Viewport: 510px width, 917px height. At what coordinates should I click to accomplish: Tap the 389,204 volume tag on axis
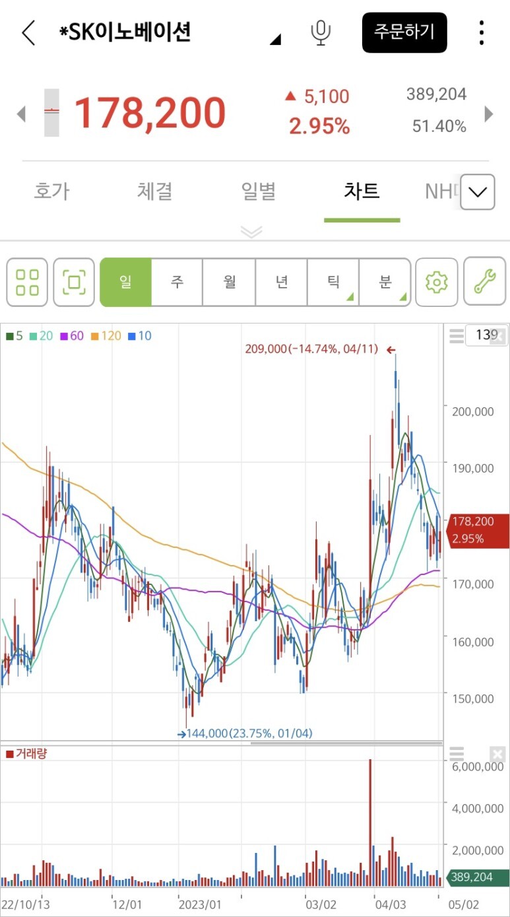click(x=478, y=877)
